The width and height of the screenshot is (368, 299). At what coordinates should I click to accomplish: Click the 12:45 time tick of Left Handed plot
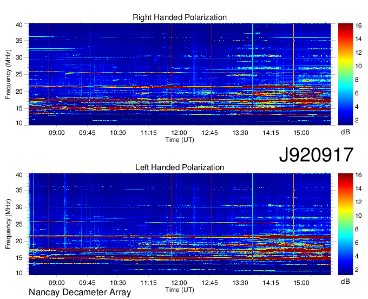pos(209,283)
